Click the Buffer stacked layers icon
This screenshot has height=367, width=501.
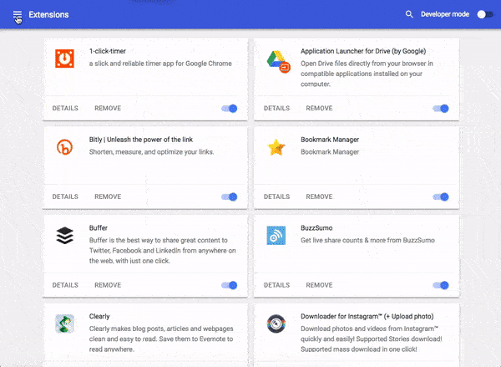click(64, 236)
